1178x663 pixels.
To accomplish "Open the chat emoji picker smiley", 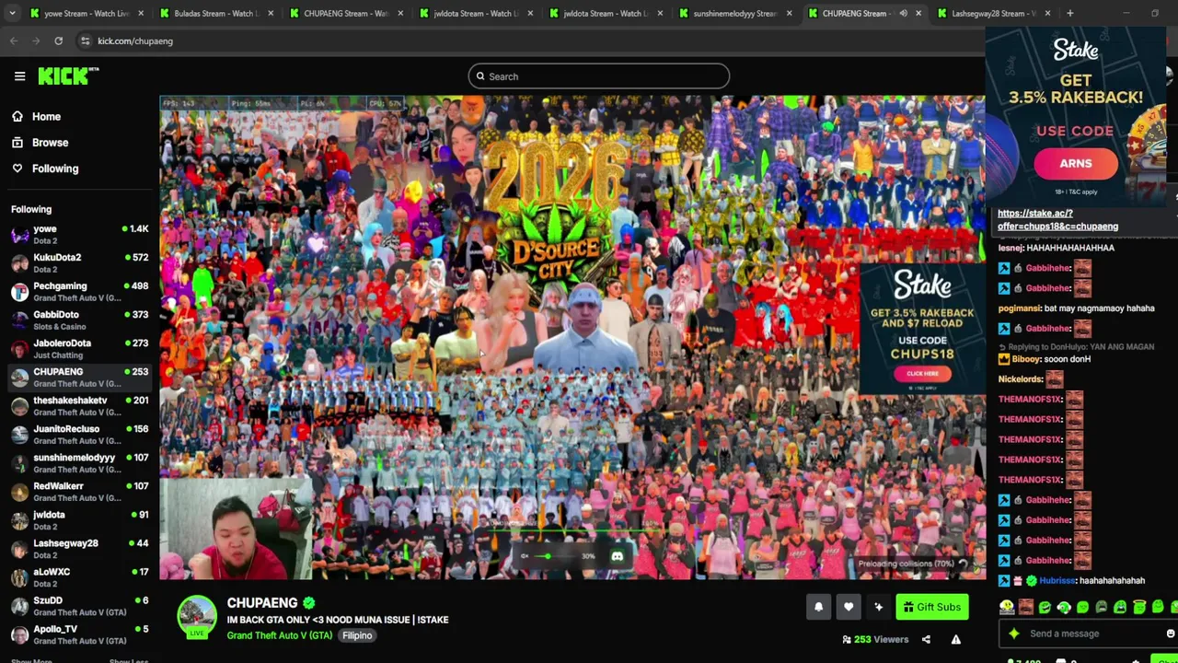I will tap(1171, 634).
